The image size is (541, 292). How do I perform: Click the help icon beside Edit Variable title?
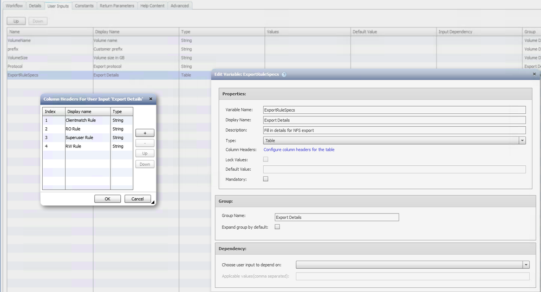coord(284,75)
